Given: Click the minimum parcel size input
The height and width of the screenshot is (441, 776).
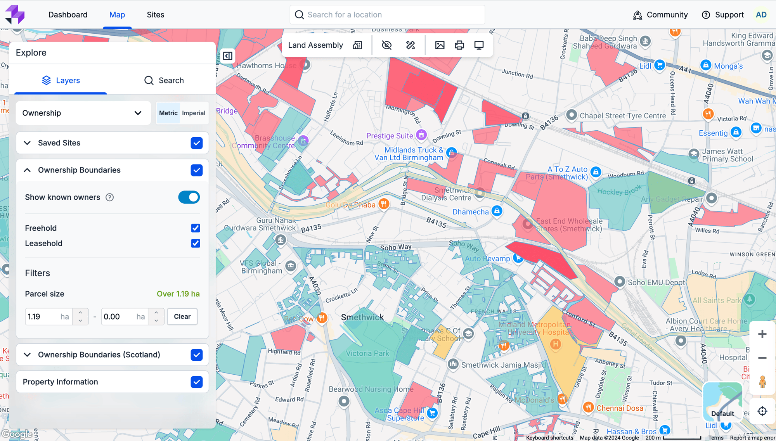Looking at the screenshot, I should click(49, 317).
